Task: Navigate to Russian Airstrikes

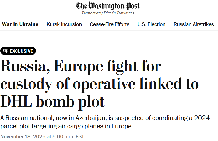Action: click(x=194, y=24)
